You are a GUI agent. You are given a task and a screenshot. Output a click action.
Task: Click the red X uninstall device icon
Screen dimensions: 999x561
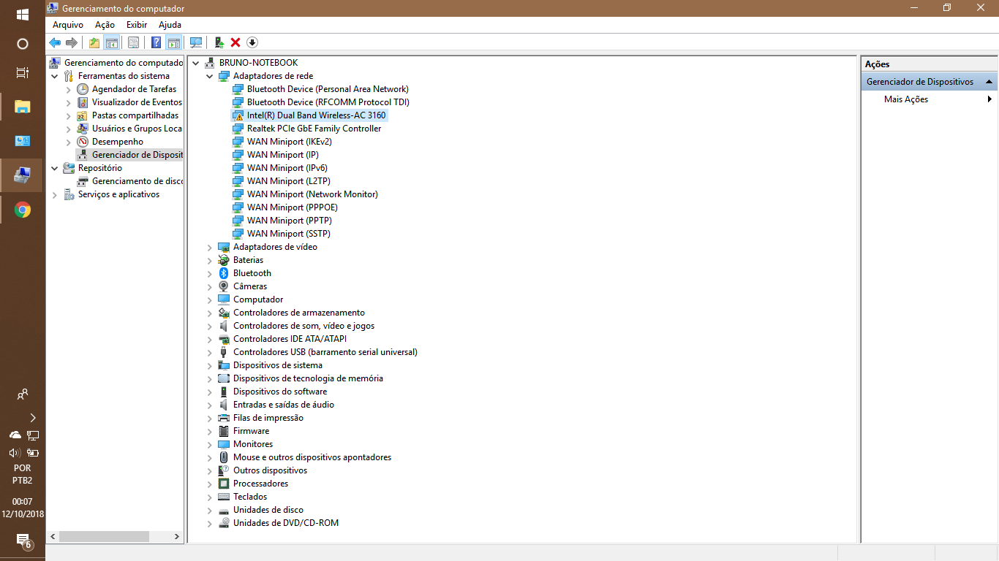pos(235,42)
